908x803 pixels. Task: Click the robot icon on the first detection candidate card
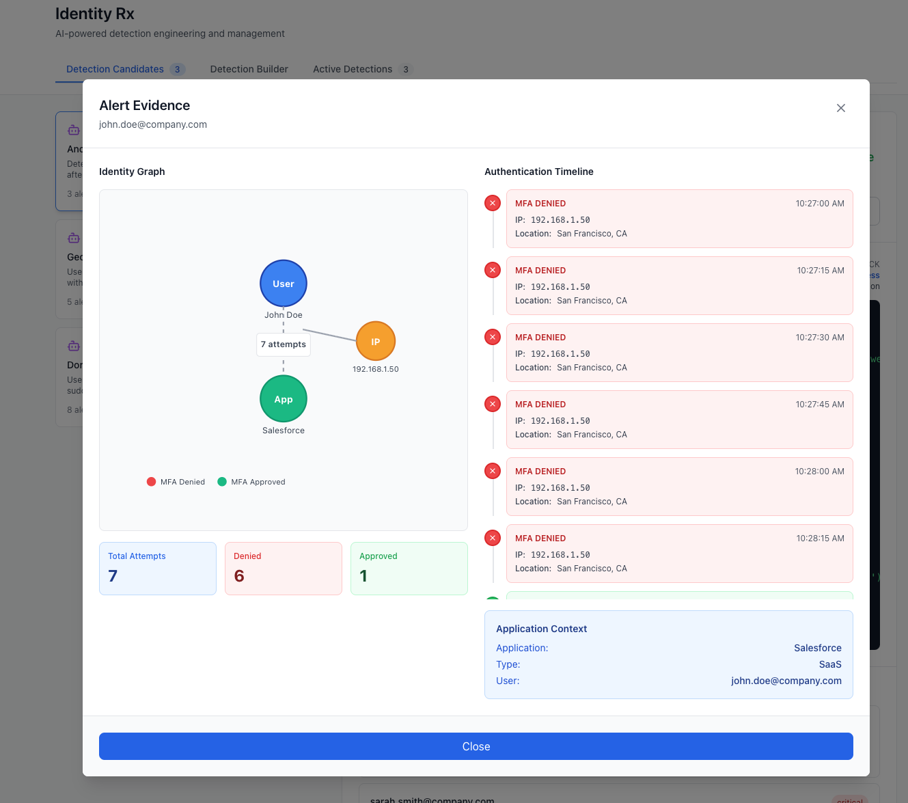73,129
